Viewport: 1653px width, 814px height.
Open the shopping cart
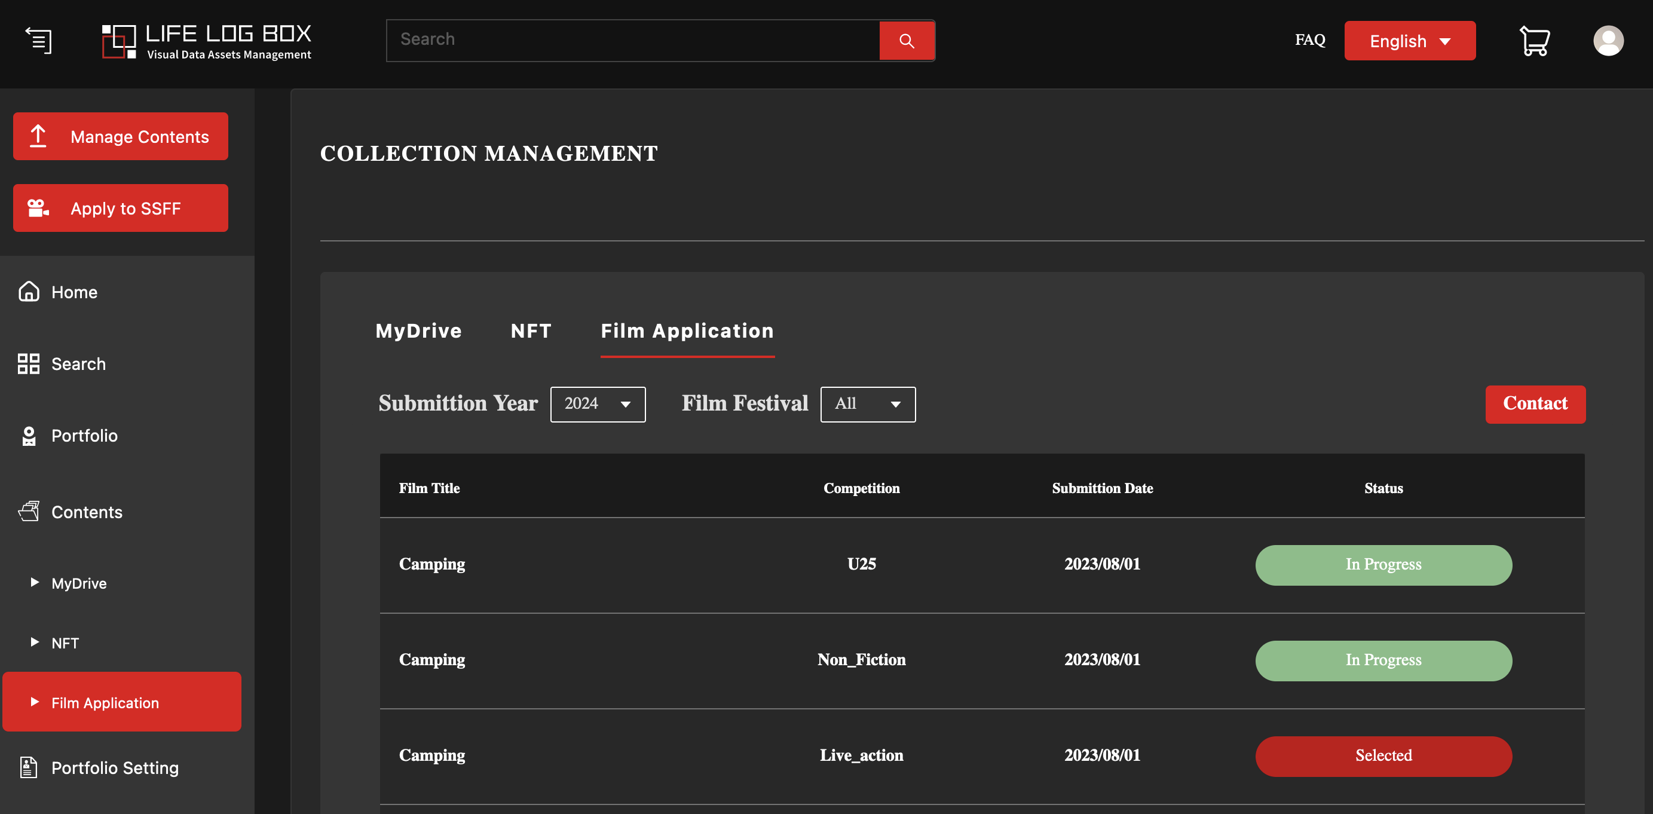coord(1534,41)
